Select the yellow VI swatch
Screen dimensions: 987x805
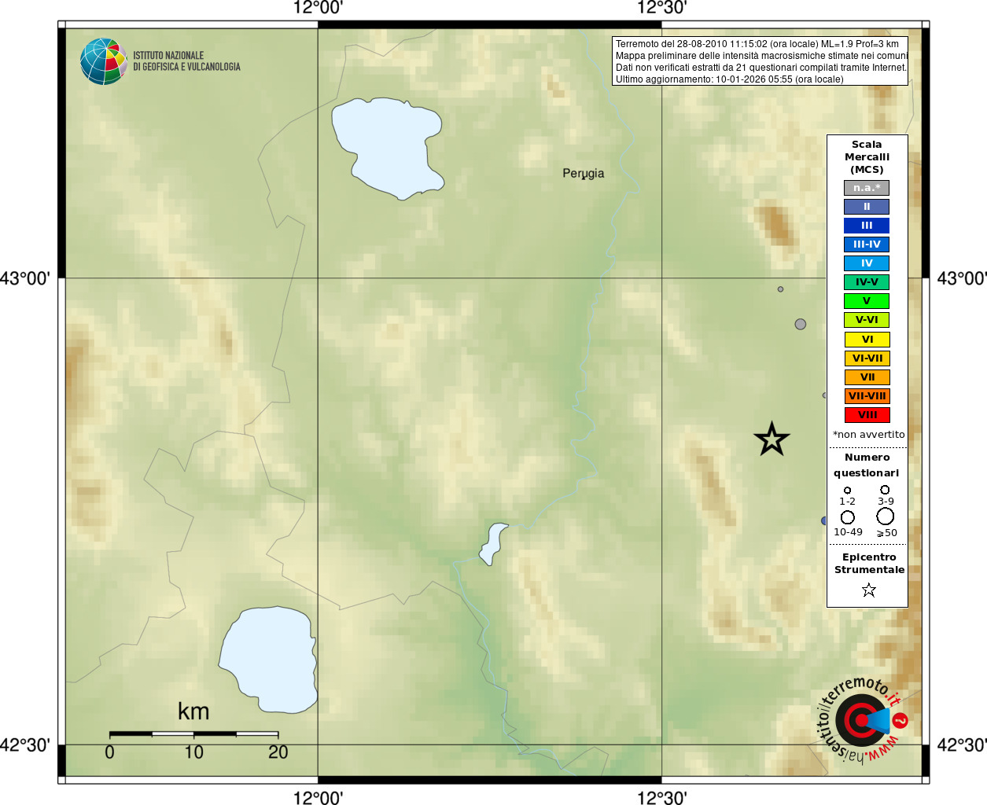[867, 340]
